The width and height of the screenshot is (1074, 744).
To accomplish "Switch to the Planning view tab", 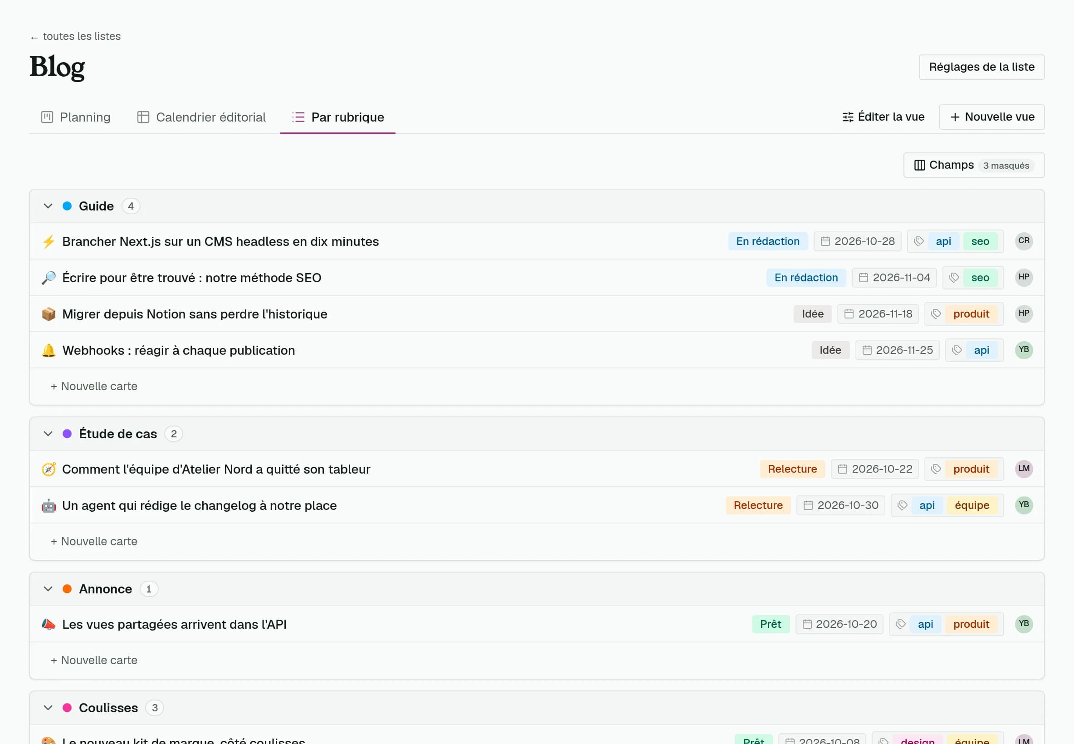I will [x=76, y=117].
